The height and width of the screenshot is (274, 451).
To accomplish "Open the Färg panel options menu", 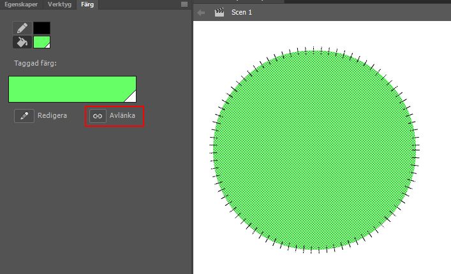I will [184, 4].
